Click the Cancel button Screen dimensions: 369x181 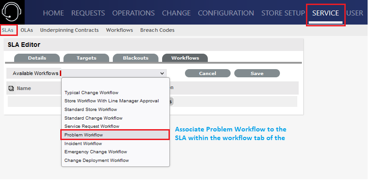(x=207, y=73)
